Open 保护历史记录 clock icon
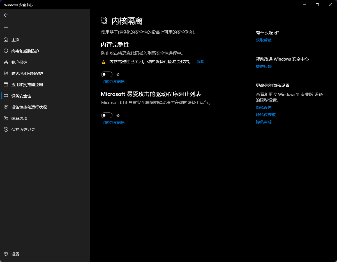Image resolution: width=337 pixels, height=262 pixels. click(6, 130)
